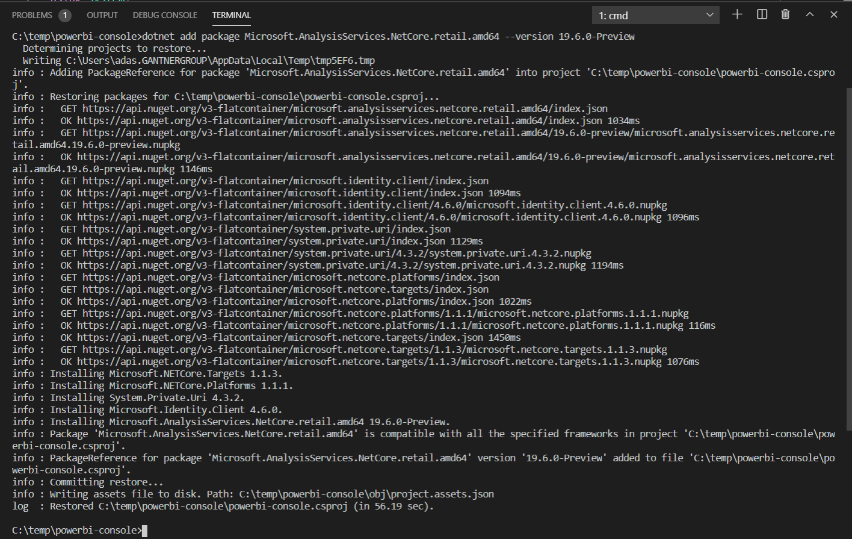
Task: Open the '1: cmd' terminal selector dropdown
Action: (x=656, y=15)
